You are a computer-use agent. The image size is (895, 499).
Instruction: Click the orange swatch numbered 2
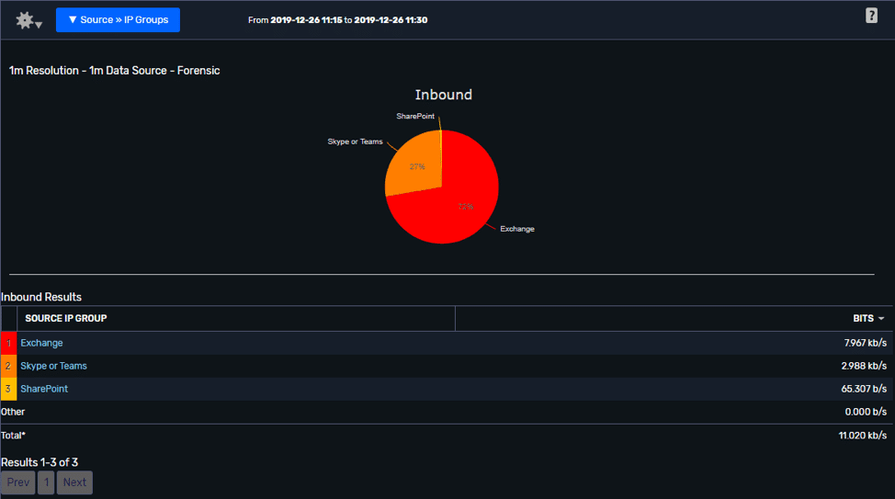pyautogui.click(x=8, y=366)
